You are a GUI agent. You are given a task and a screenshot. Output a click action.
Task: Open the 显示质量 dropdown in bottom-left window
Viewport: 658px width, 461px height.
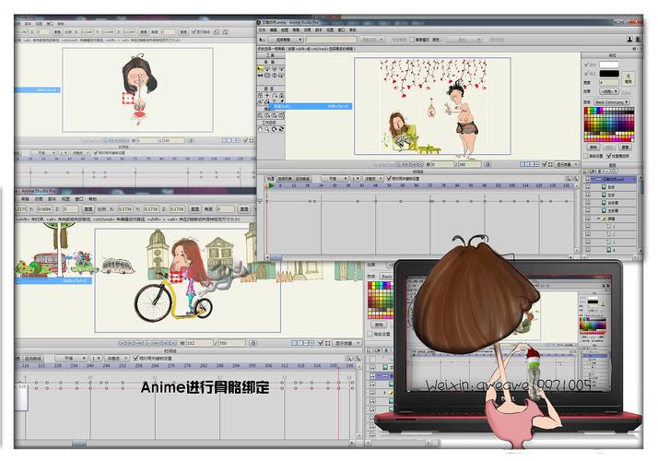click(347, 343)
